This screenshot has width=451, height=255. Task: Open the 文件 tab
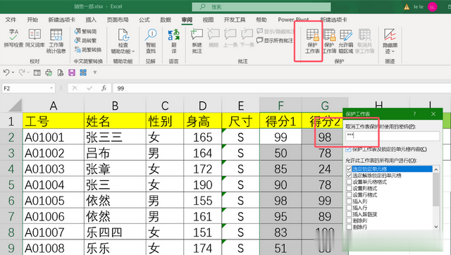(x=11, y=20)
